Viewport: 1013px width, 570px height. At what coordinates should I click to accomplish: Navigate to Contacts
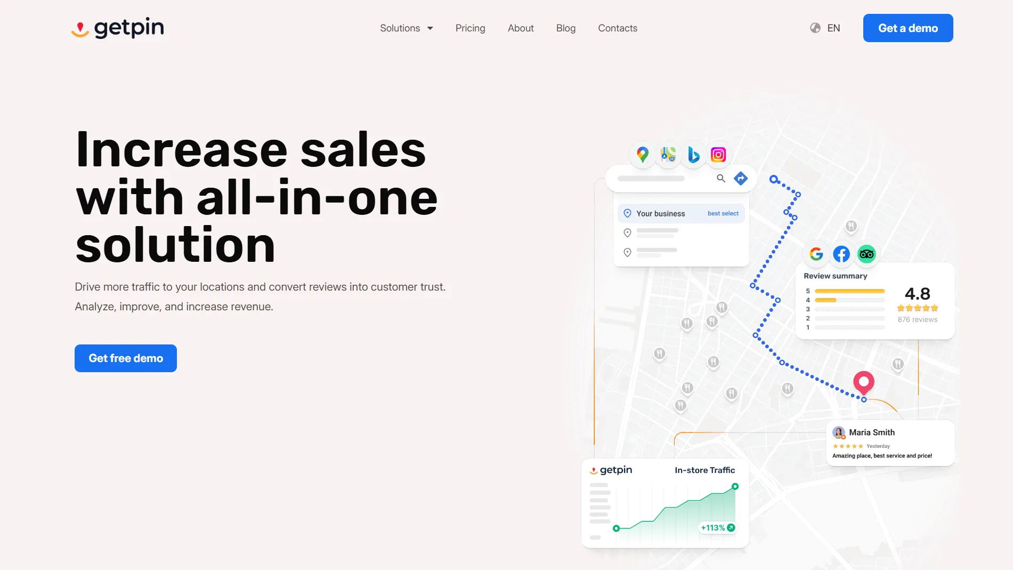point(618,28)
